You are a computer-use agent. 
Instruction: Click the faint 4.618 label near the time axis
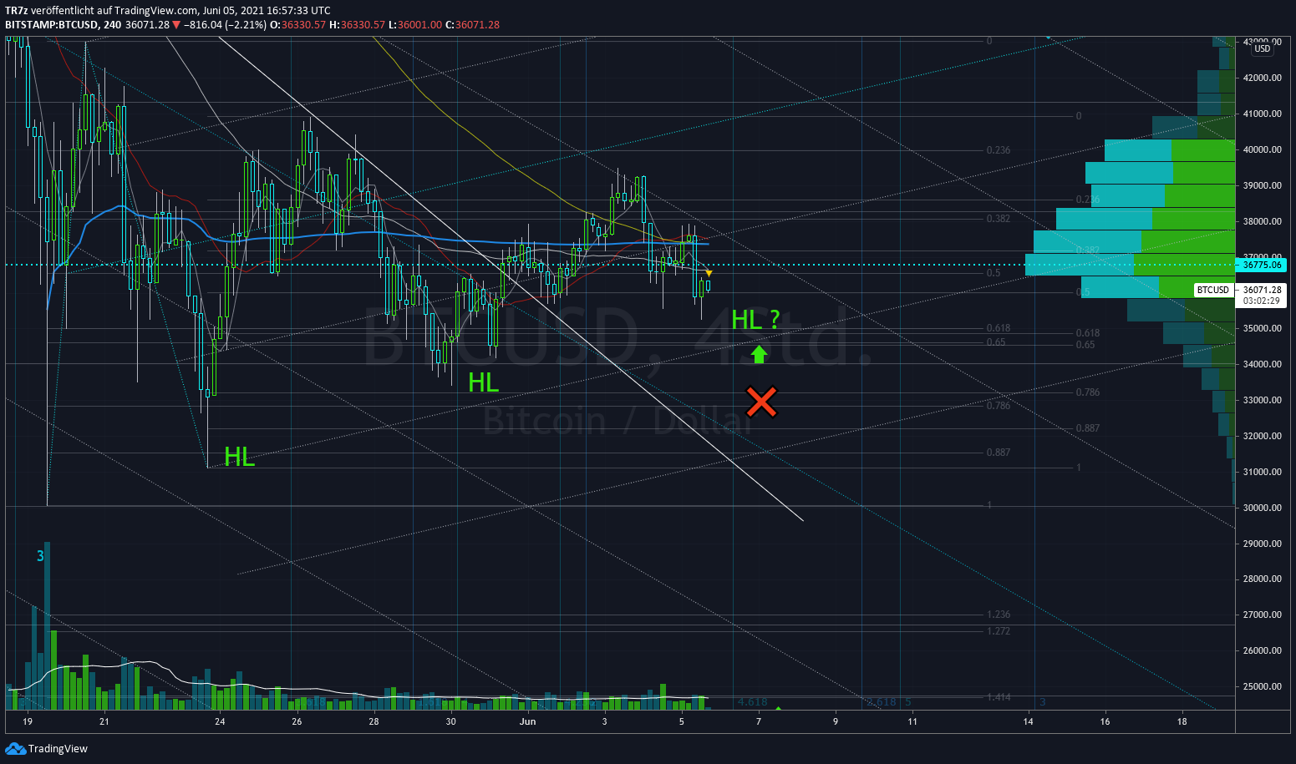pos(752,702)
